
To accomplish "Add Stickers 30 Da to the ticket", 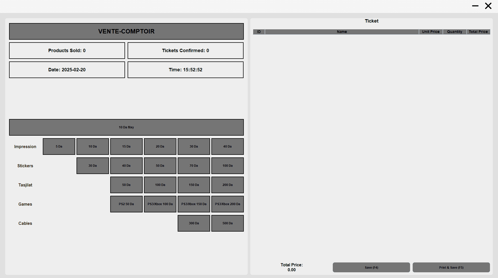I will click(x=93, y=166).
